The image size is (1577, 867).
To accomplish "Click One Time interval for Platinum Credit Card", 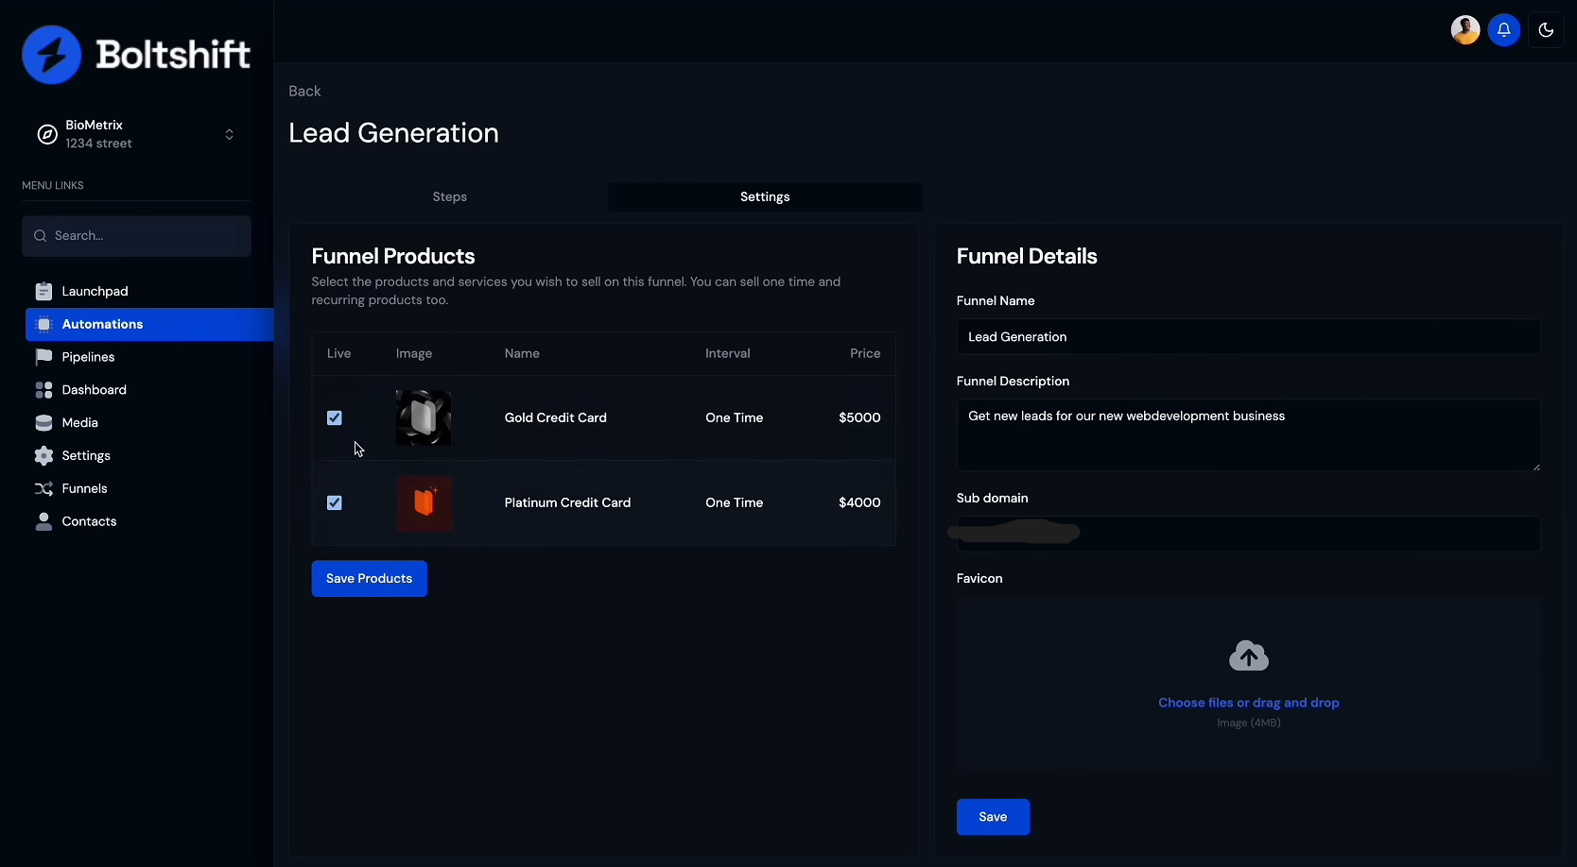I will (734, 502).
